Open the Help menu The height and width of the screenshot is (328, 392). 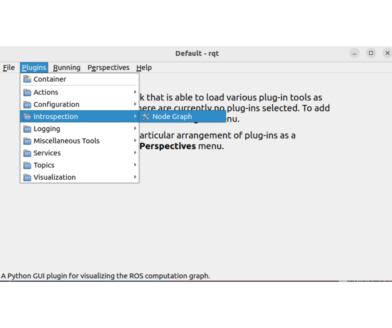[144, 67]
